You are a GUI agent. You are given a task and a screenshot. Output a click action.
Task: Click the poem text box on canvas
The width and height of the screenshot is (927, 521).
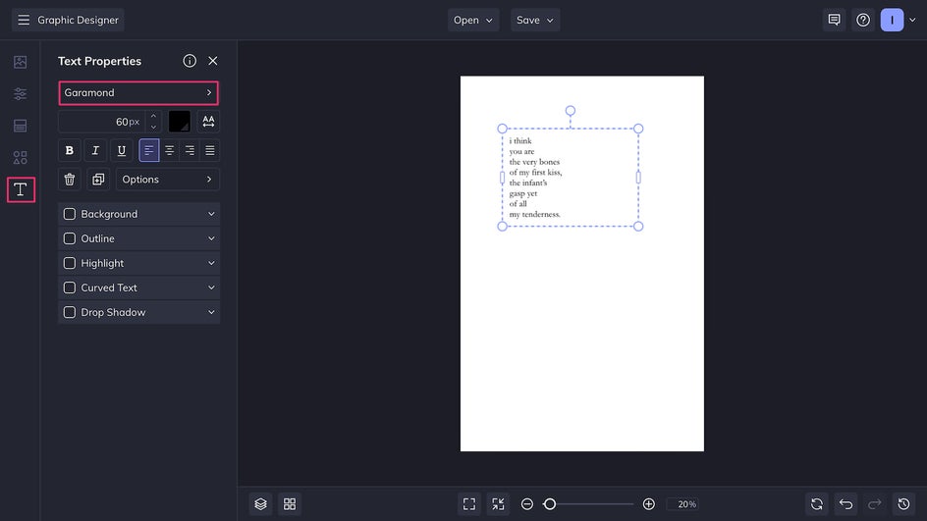tap(570, 178)
